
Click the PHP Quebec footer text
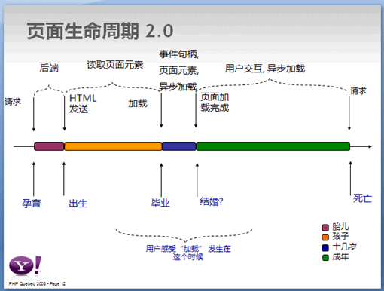click(x=37, y=283)
